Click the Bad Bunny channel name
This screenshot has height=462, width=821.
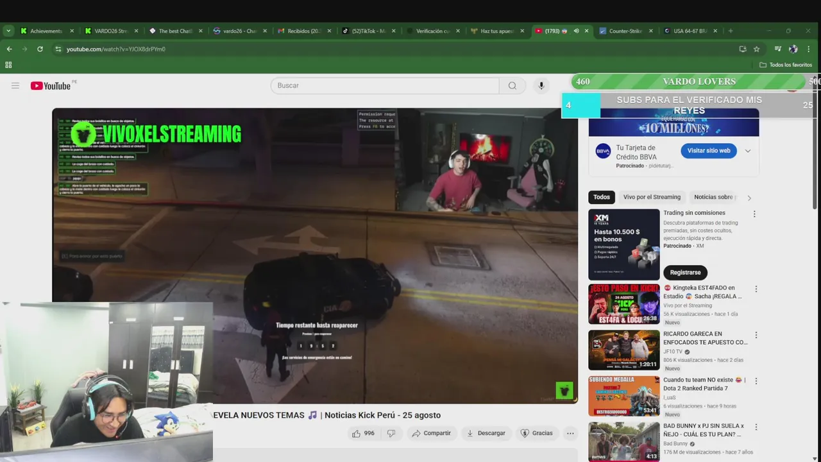pyautogui.click(x=675, y=443)
